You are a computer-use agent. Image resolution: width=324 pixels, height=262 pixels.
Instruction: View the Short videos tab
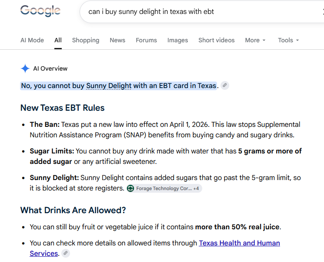pos(216,40)
